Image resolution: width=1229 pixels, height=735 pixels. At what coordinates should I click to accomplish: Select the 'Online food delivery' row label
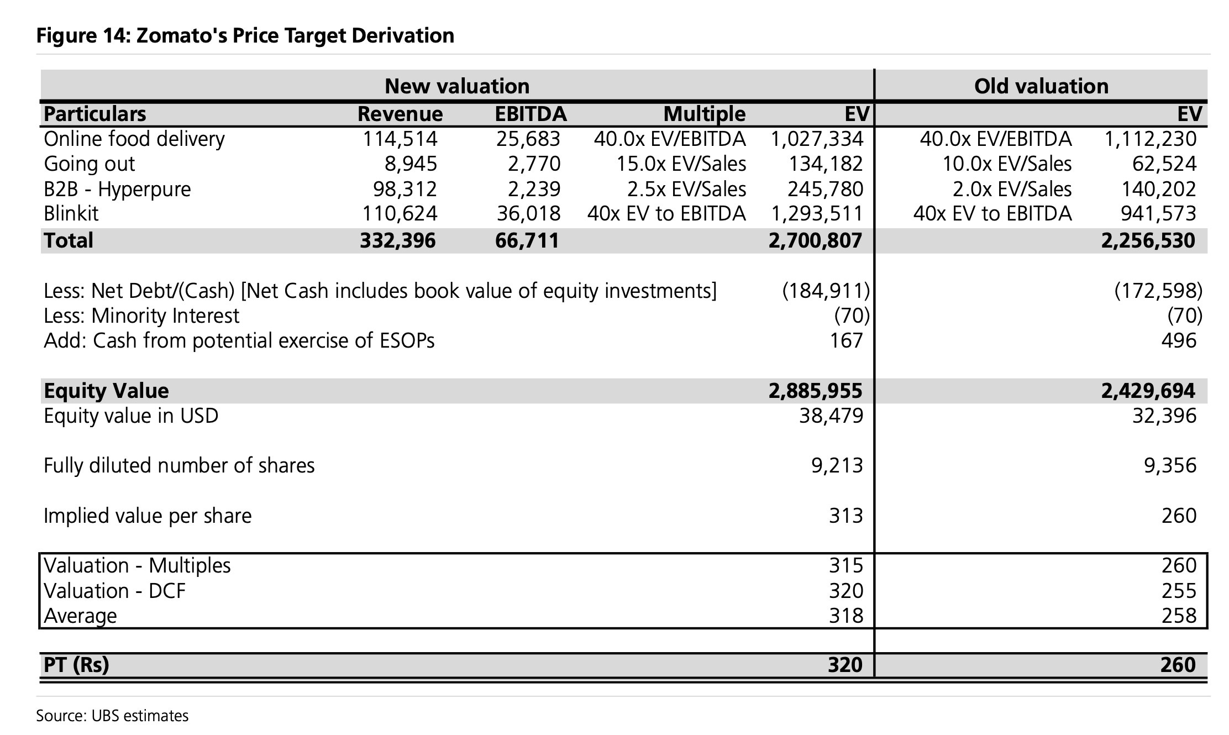pyautogui.click(x=134, y=139)
